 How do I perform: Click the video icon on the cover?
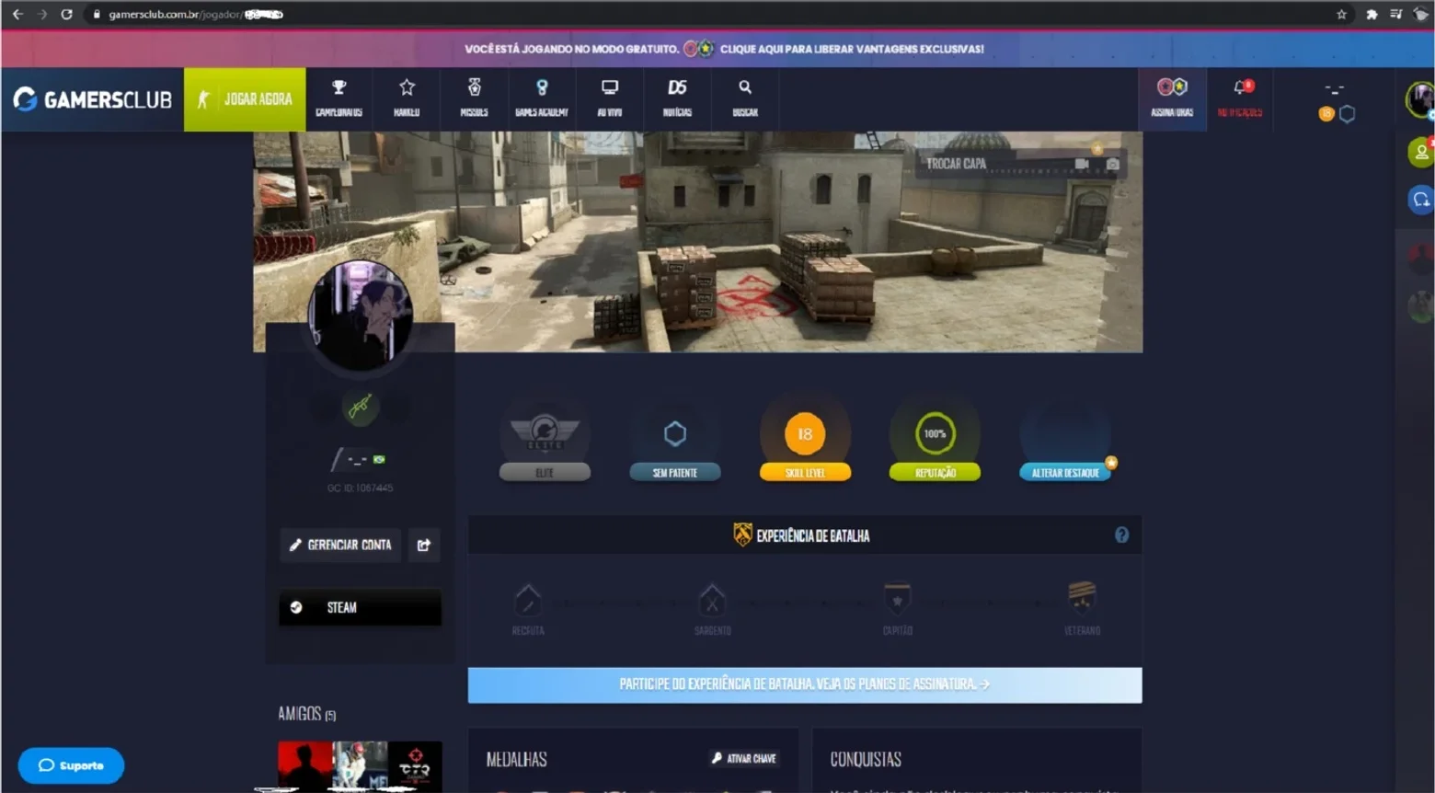tap(1082, 164)
